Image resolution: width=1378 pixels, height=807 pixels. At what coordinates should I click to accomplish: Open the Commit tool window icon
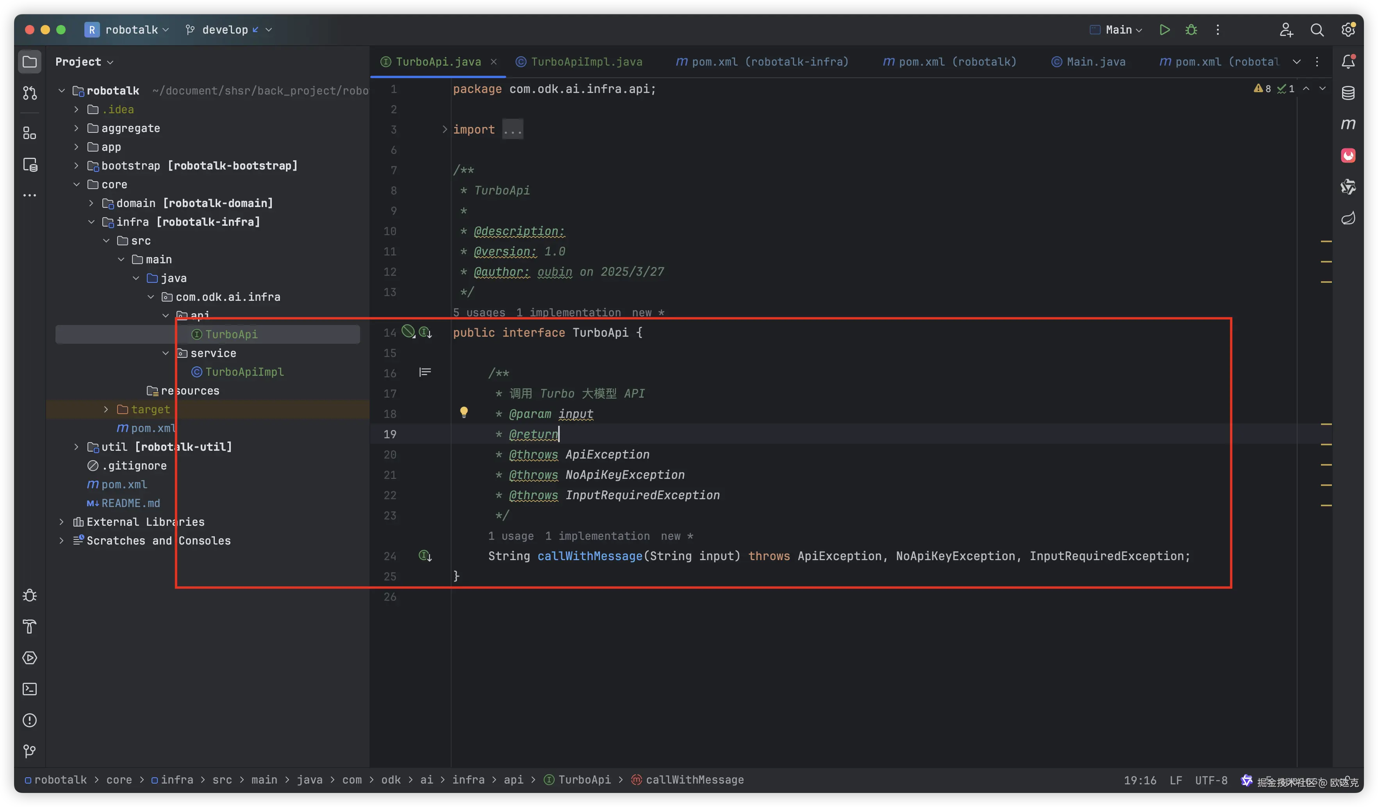tap(30, 93)
